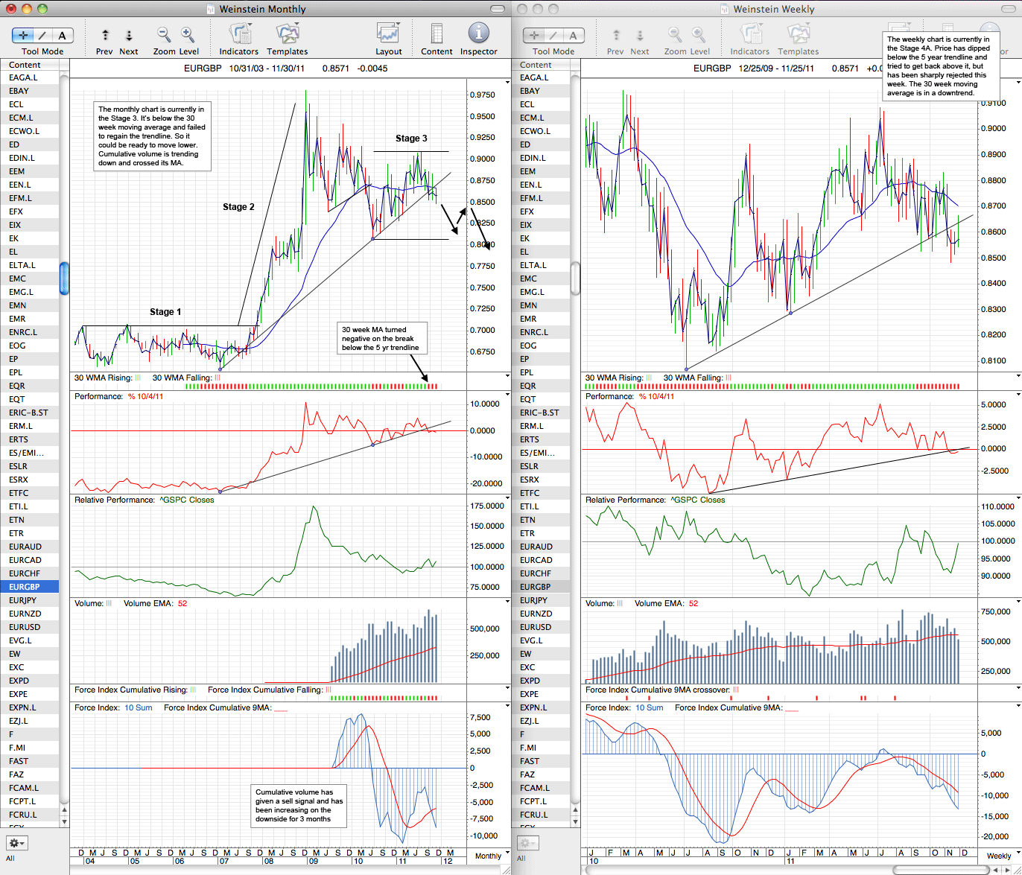The width and height of the screenshot is (1022, 875).
Task: Click the Next arrow in Weinstein Weekly toolbar
Action: pos(640,35)
